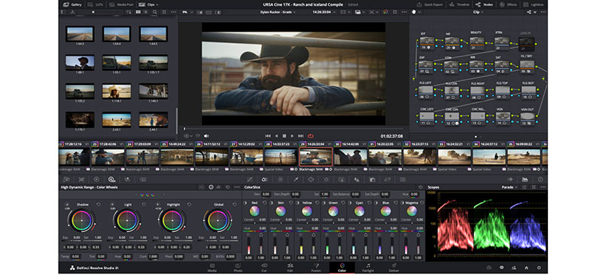Open the Clips dropdown
The image size is (602, 275).
point(148,5)
